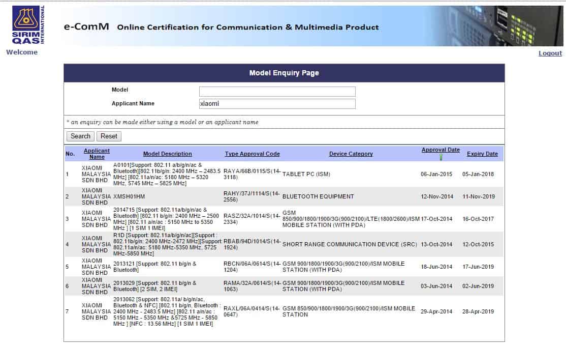Image resolution: width=566 pixels, height=345 pixels.
Task: Click the BLUETOOTH EQUIPMENT category cell
Action: 318,196
